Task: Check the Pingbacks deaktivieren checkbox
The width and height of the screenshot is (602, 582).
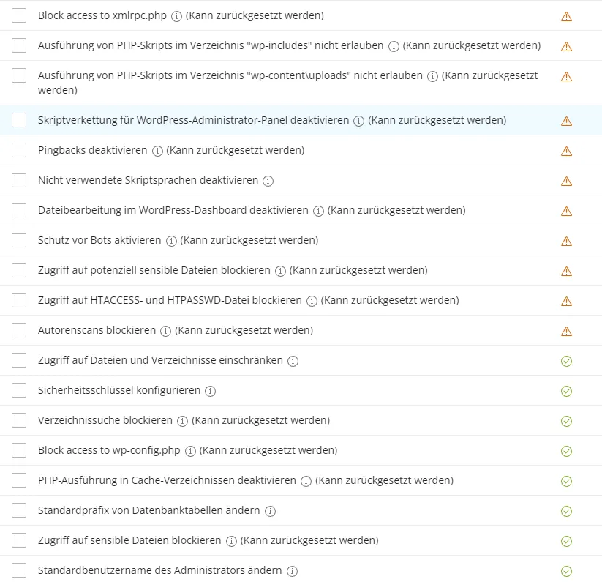Action: (x=19, y=150)
